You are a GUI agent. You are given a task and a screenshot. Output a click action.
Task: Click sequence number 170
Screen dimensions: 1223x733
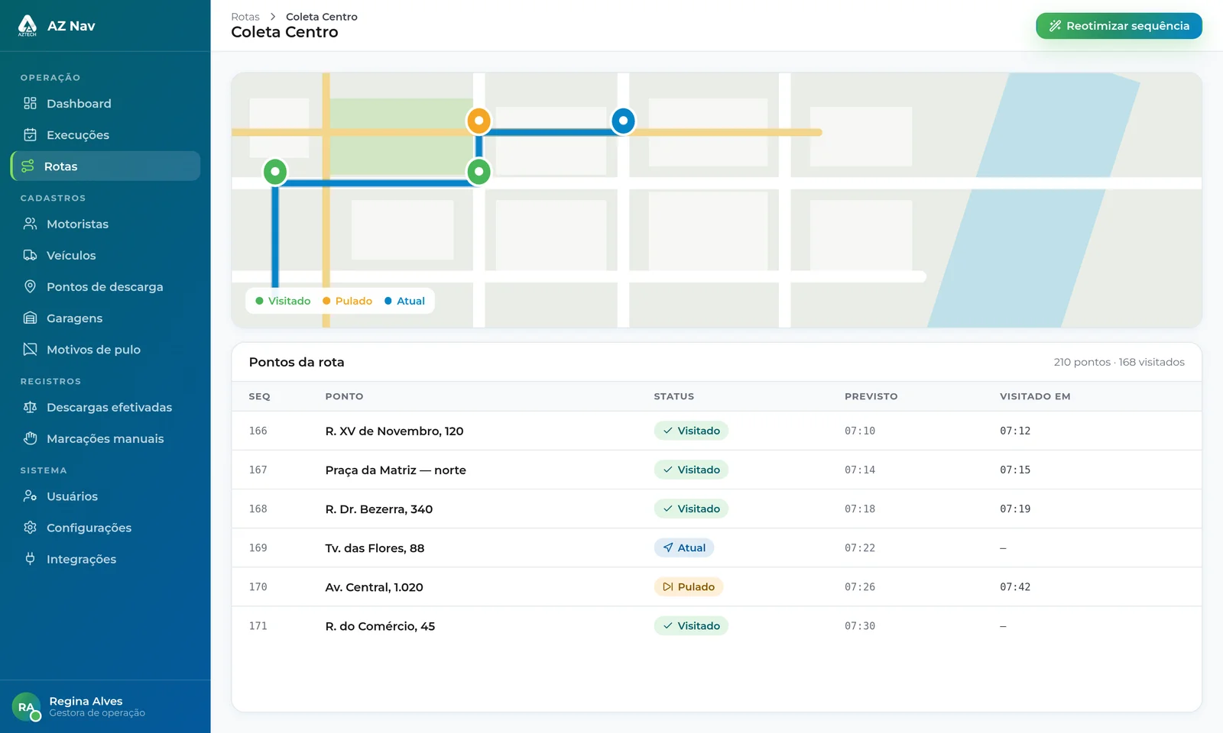(x=258, y=586)
